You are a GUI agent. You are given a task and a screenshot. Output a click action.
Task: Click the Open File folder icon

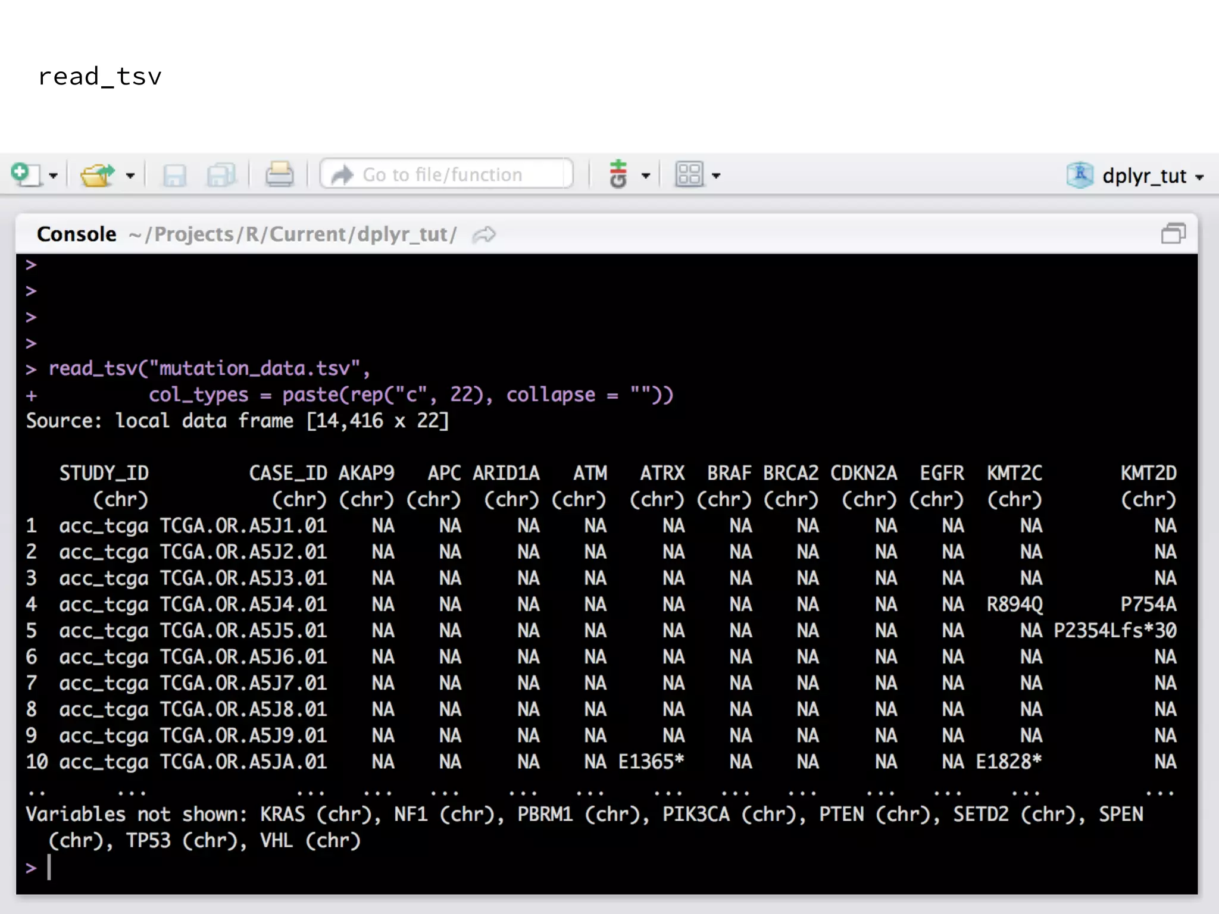pyautogui.click(x=97, y=175)
